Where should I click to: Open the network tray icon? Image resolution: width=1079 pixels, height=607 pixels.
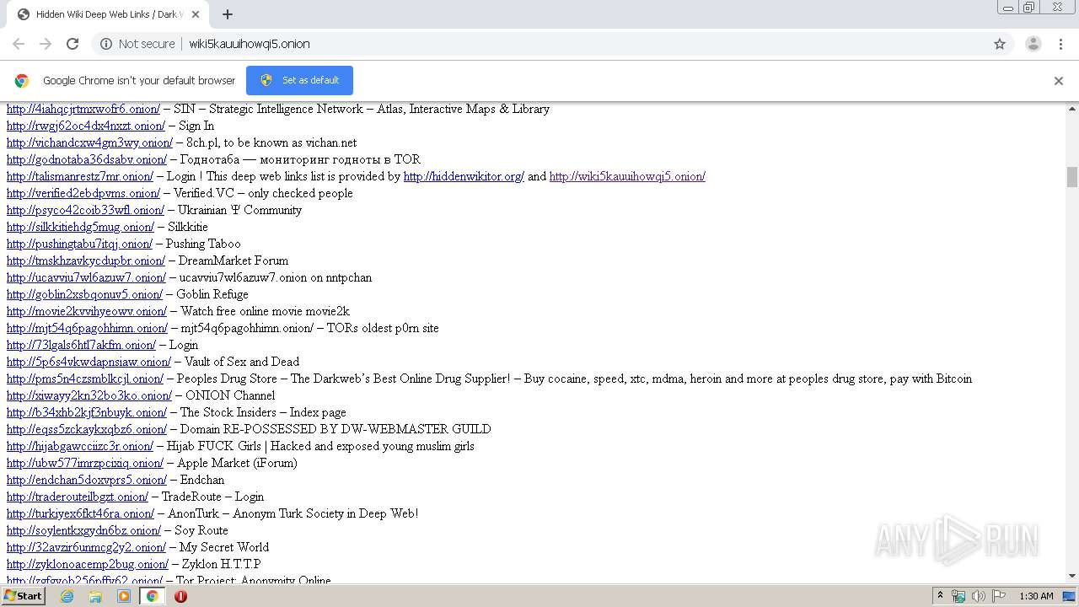click(958, 596)
